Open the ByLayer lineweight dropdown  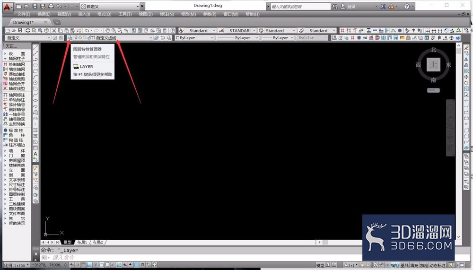click(292, 38)
